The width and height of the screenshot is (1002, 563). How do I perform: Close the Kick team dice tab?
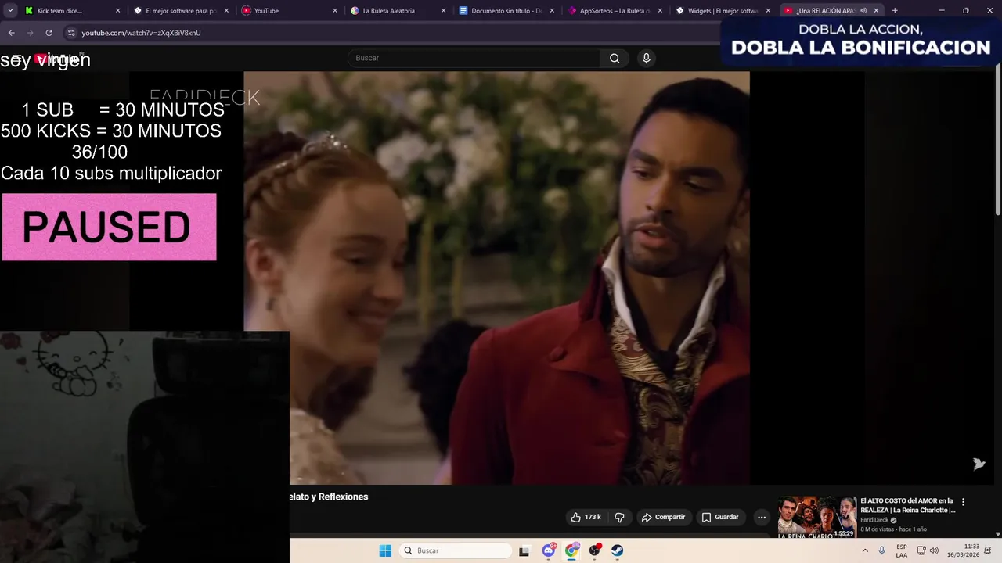(118, 11)
